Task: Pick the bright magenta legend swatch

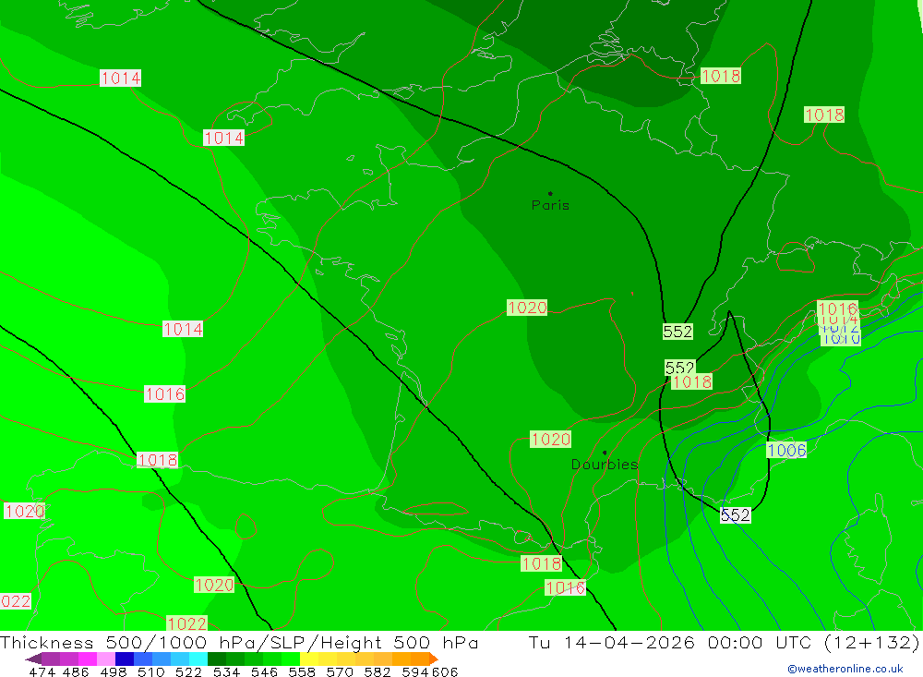Action: (x=87, y=659)
